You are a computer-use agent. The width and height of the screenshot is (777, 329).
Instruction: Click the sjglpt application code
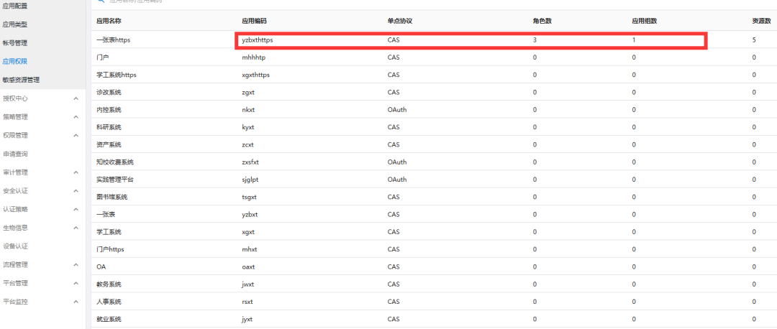tap(250, 180)
